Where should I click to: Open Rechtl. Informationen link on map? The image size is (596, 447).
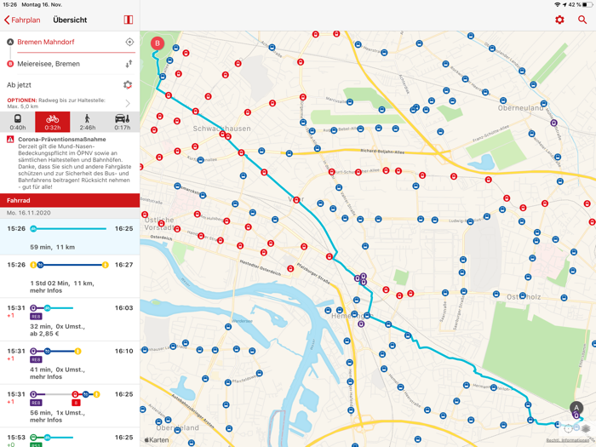568,440
